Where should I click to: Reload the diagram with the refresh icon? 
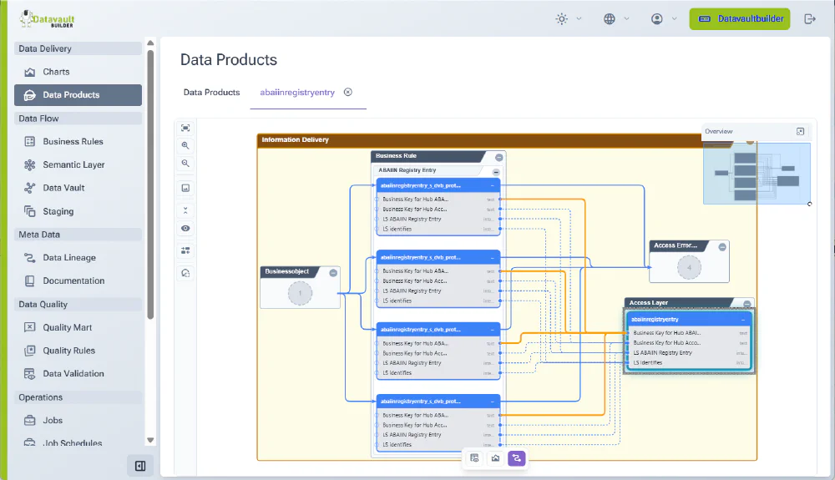pos(185,273)
